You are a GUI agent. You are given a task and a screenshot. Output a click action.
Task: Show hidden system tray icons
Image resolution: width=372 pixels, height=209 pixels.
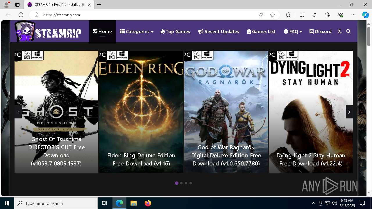click(313, 203)
